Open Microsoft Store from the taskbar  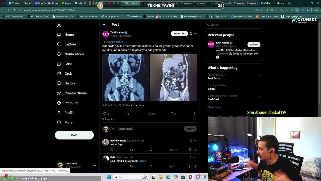click(x=183, y=177)
